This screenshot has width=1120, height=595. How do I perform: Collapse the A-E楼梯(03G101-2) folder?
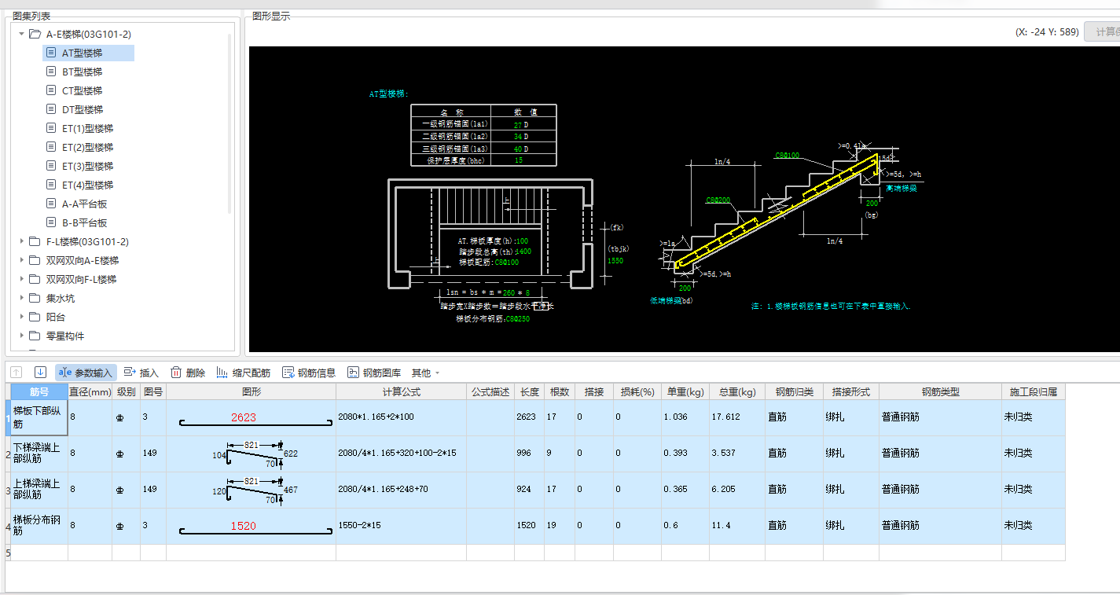pyautogui.click(x=22, y=34)
